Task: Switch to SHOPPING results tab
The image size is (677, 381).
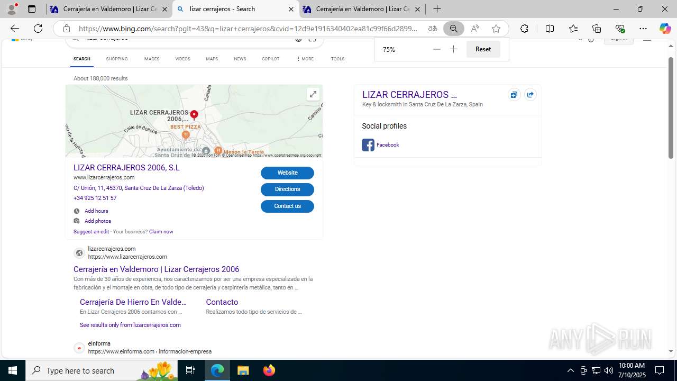Action: 117,59
